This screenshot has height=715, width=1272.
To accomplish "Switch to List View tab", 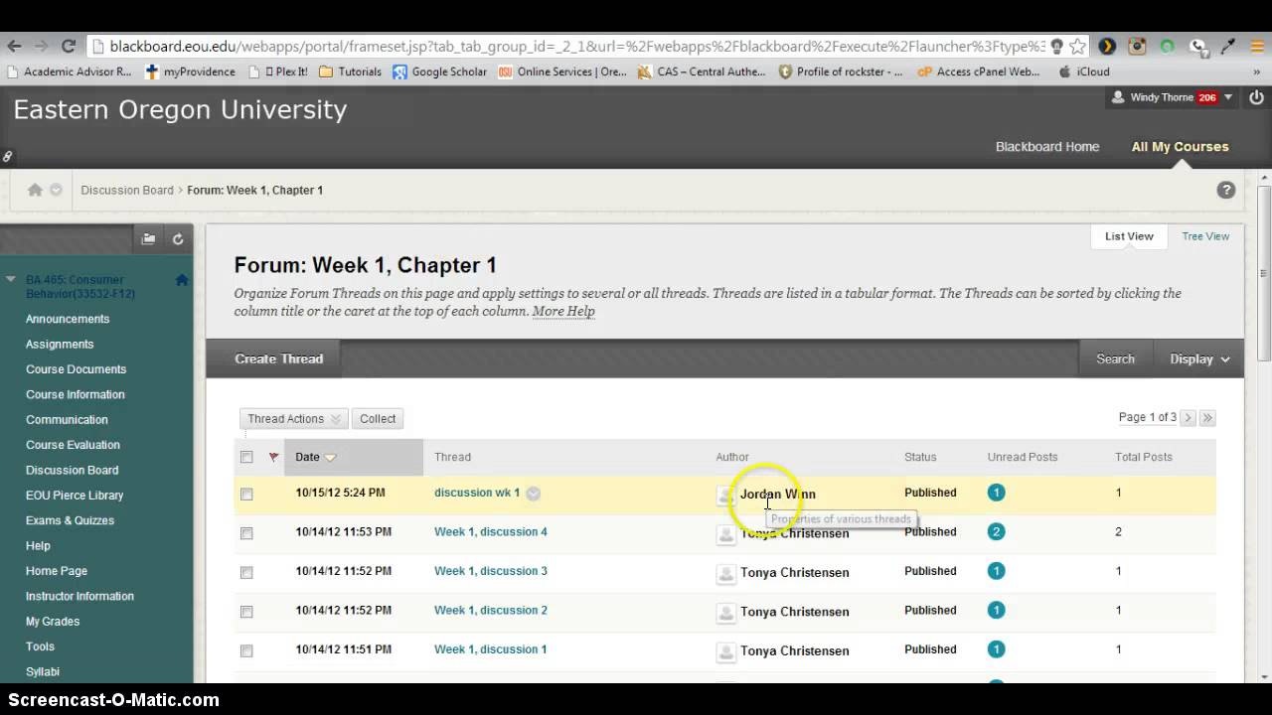I will [1129, 236].
